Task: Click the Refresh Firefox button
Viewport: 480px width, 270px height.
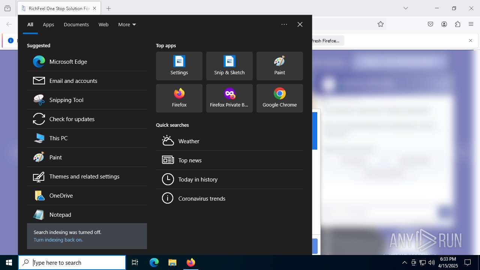Action: pos(327,40)
